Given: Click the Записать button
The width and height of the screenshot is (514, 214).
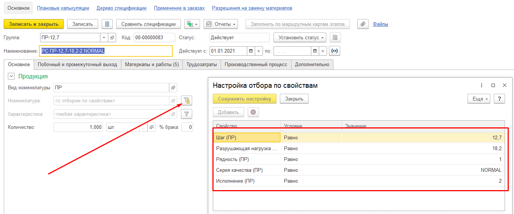Looking at the screenshot, I should [82, 24].
